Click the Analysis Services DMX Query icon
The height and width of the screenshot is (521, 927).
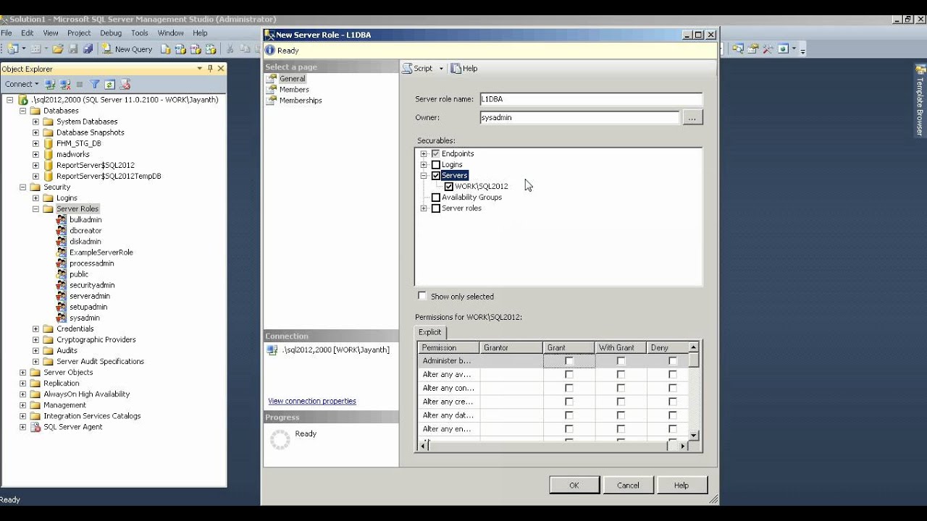[x=196, y=49]
